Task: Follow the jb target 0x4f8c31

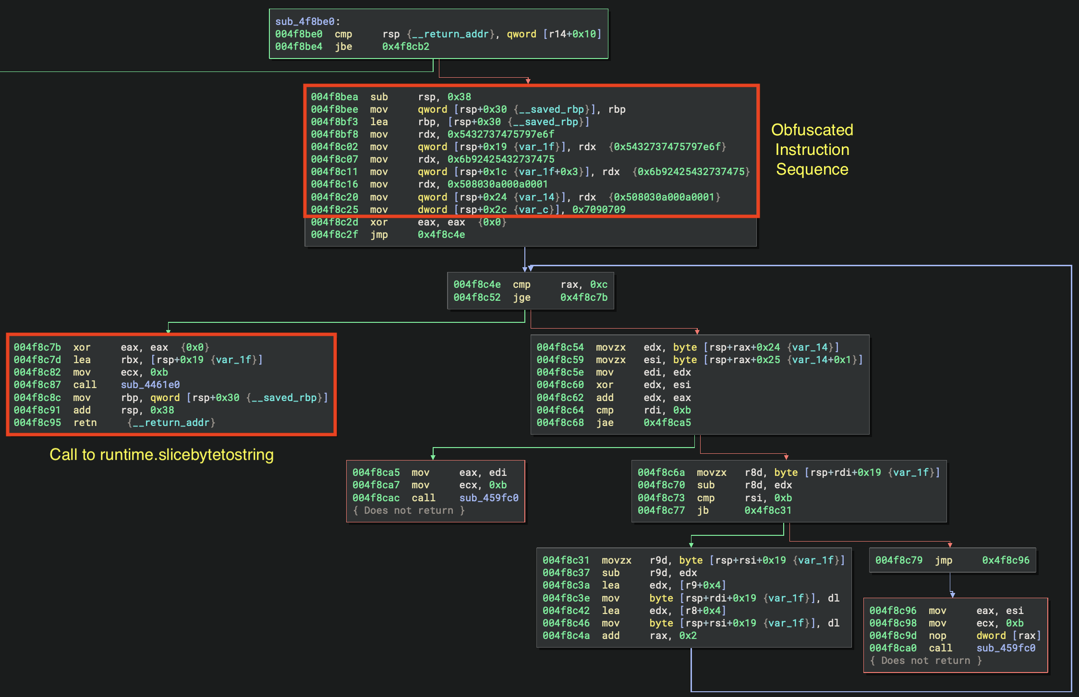Action: click(768, 510)
